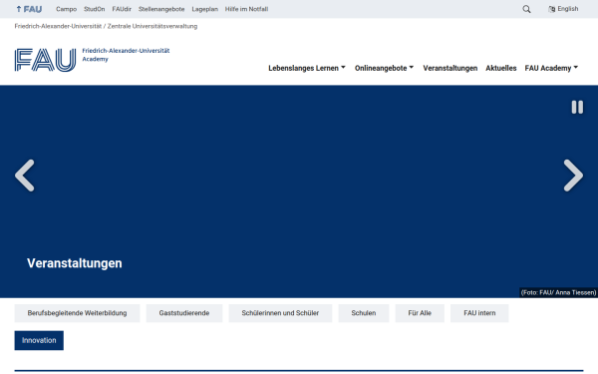Click Friedrich-Alexander-Universität breadcrumb
This screenshot has height=374, width=598.
click(58, 26)
